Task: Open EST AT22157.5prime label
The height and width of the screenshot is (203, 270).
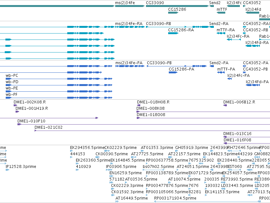Action: (x=184, y=154)
